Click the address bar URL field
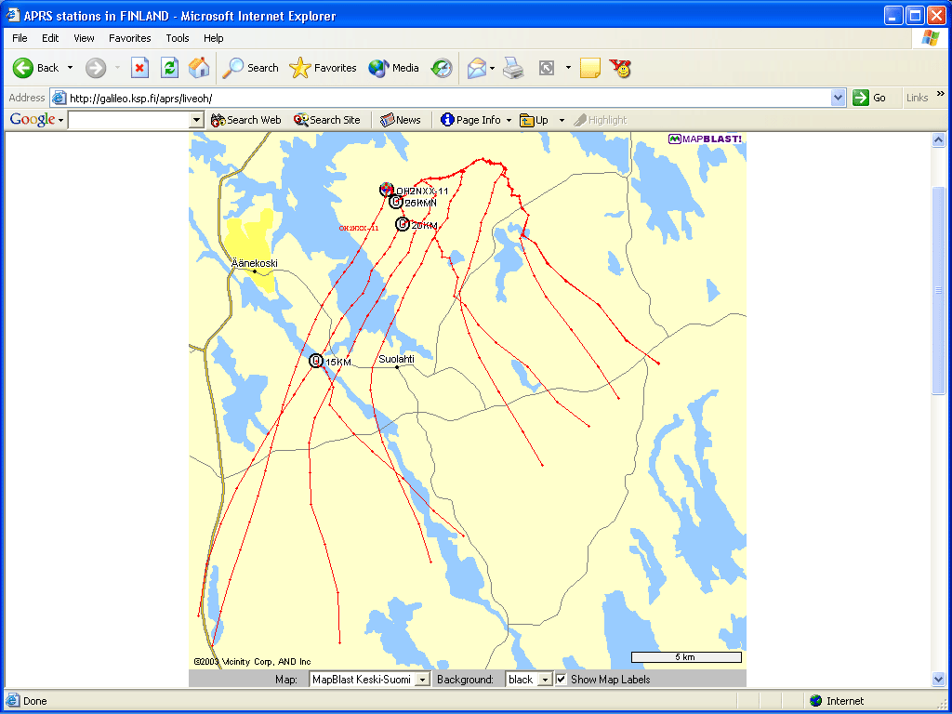 [442, 98]
